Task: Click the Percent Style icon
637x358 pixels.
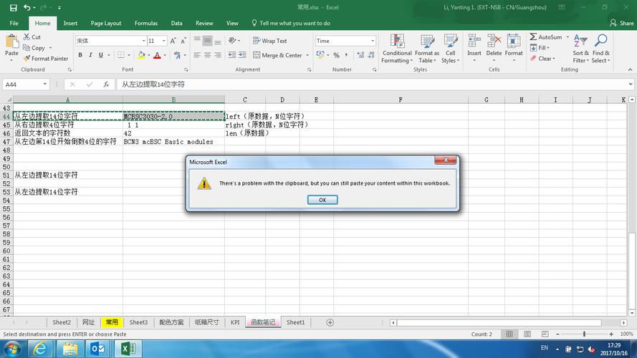Action: tap(336, 55)
